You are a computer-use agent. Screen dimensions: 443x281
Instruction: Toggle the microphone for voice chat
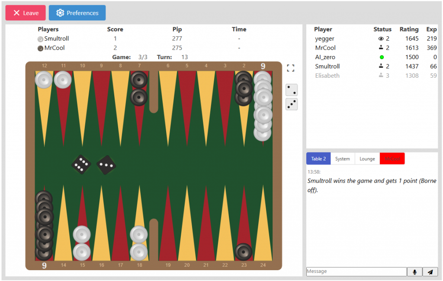[x=414, y=272]
